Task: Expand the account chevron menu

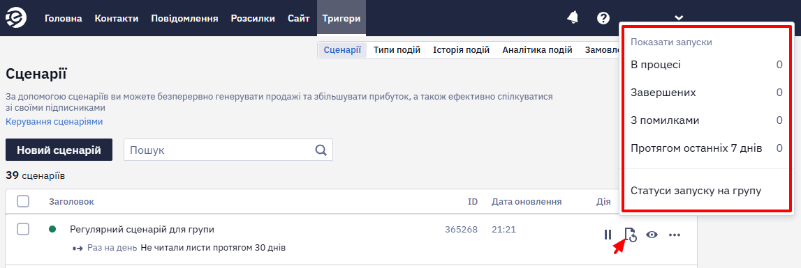Action: 678,18
